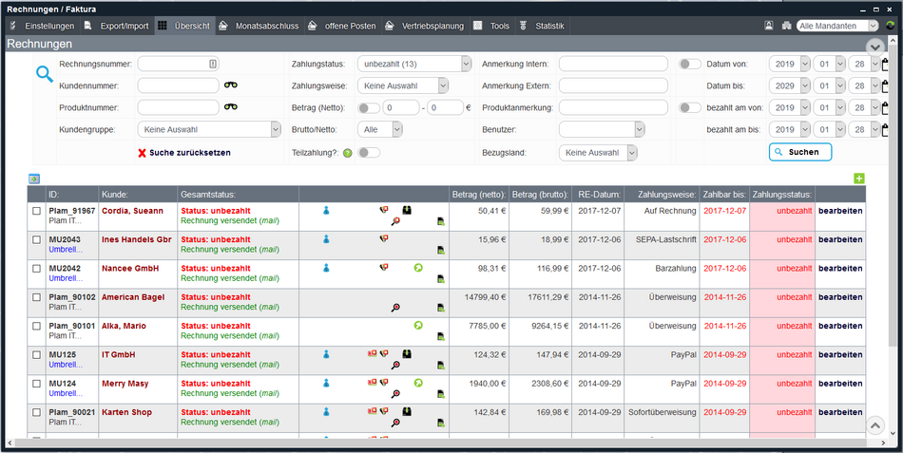Screen dimensions: 903x453
Task: Tick checkbox for invoice Plam_90102
Action: coord(36,297)
